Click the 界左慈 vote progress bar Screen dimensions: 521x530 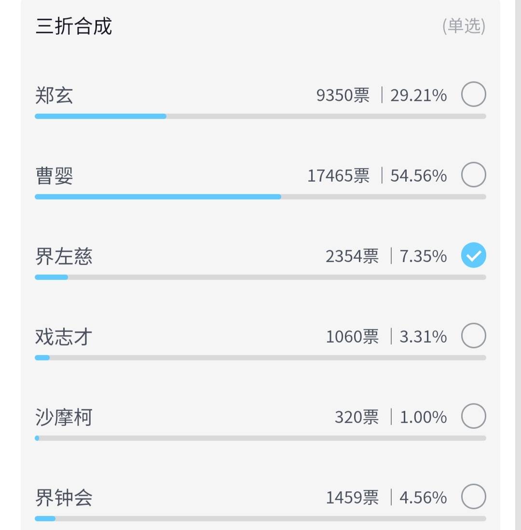pyautogui.click(x=260, y=277)
